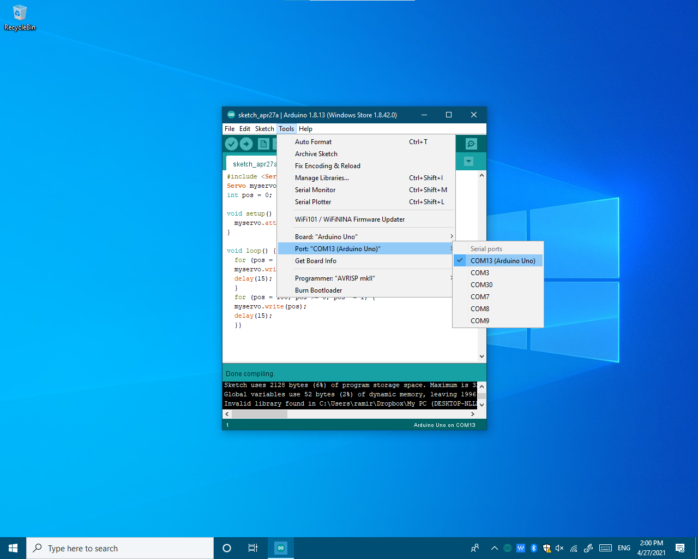Click the Verify checkmark toolbar icon
This screenshot has height=559, width=698.
[x=231, y=144]
